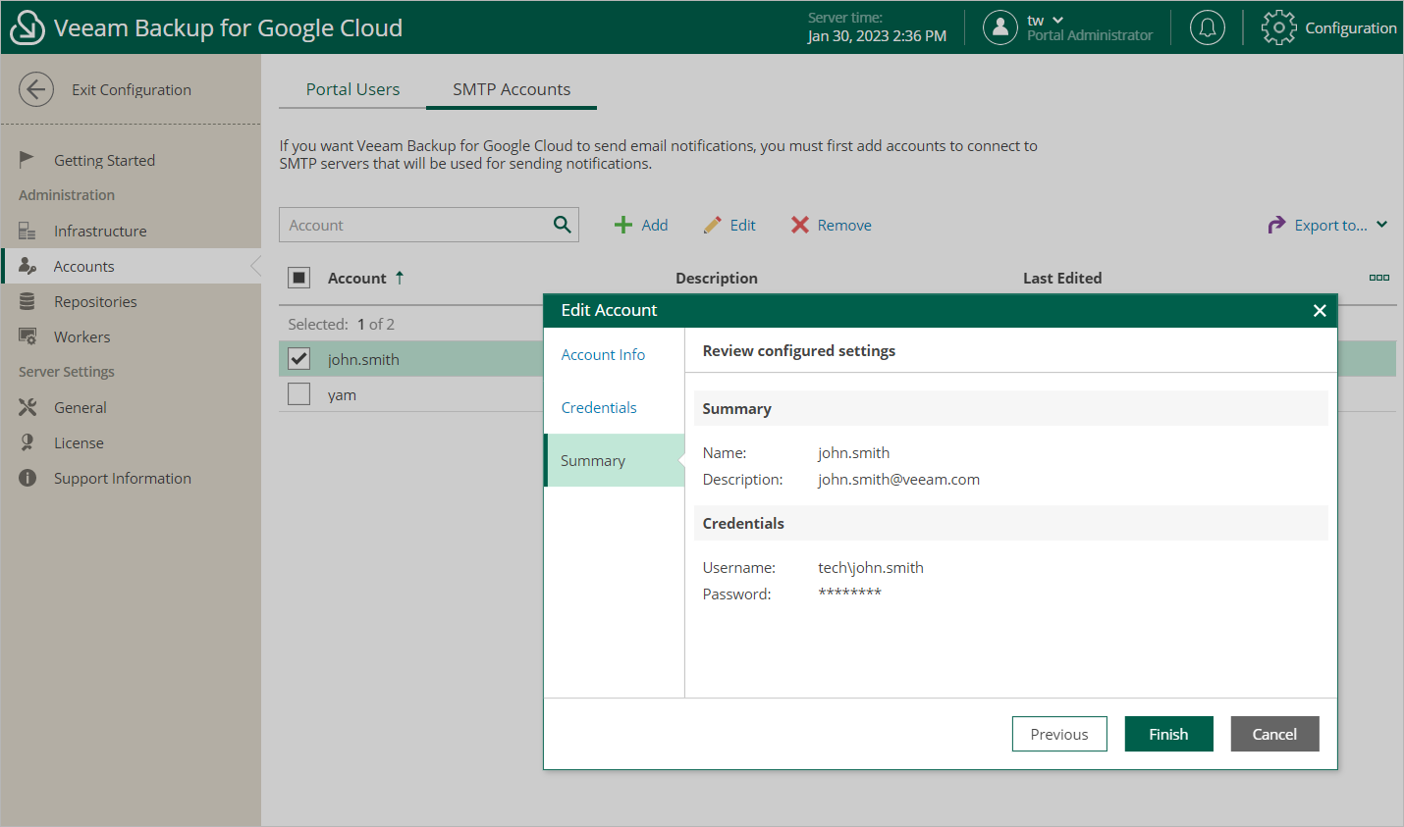1404x827 pixels.
Task: Click the Infrastructure sidebar icon
Action: coord(27,231)
